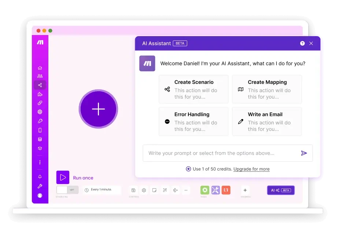Follow the Upgrade for more link
This screenshot has width=343, height=234.
[251, 169]
